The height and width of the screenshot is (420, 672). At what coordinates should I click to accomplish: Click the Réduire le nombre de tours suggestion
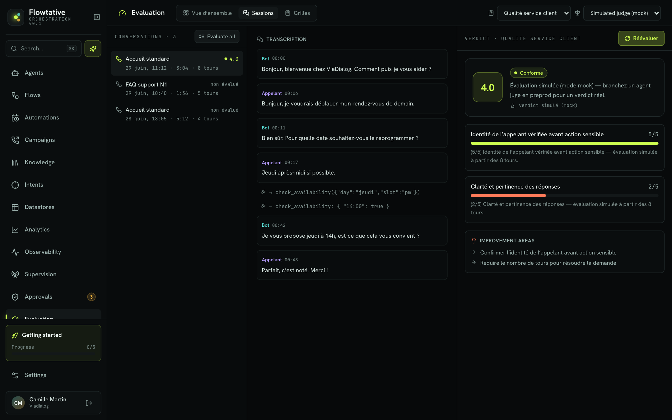point(544,263)
